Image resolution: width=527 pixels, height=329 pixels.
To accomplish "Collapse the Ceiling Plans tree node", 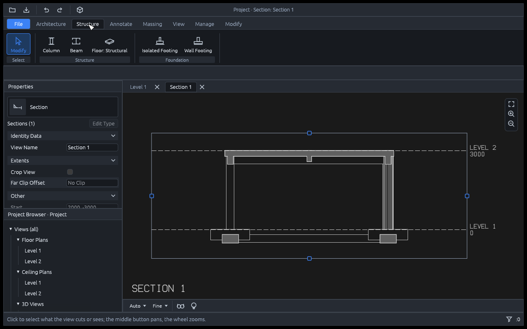I will coord(18,272).
